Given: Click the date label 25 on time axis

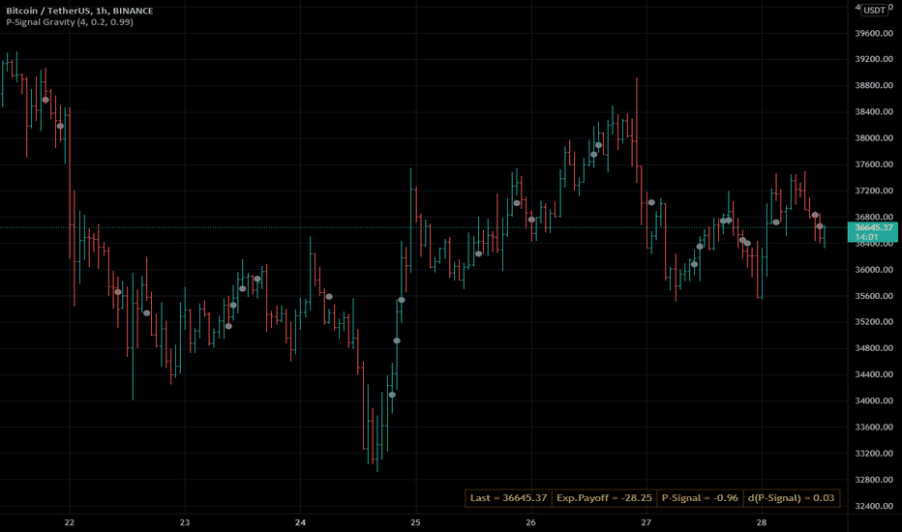Looking at the screenshot, I should click(416, 522).
